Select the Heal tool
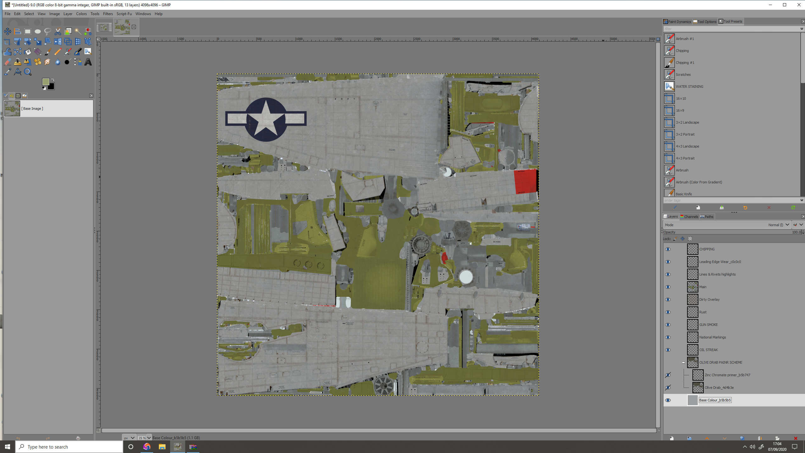Viewport: 805px width, 453px height. click(x=38, y=62)
